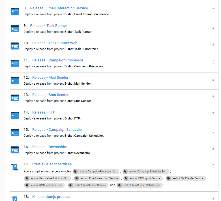The width and height of the screenshot is (221, 201).
Task: Click the Release - Devonshire step icon
Action: [x=15, y=150]
